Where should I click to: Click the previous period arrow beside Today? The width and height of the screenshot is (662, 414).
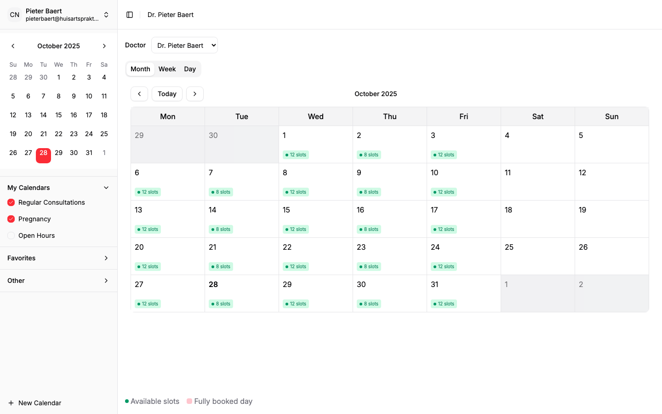(139, 94)
